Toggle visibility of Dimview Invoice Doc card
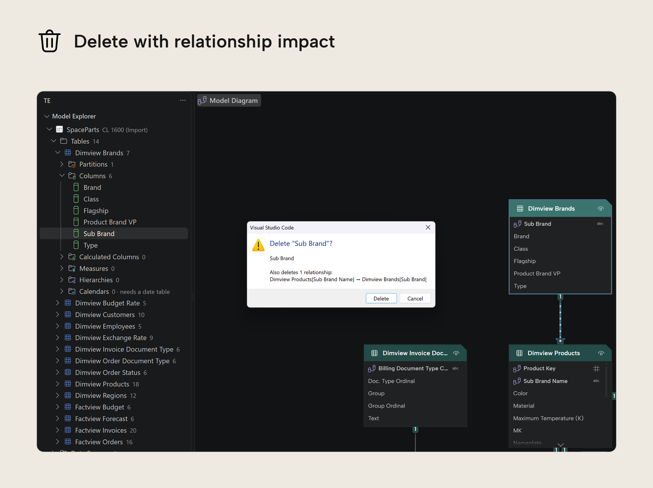Screen dimensions: 653x488 [456, 353]
